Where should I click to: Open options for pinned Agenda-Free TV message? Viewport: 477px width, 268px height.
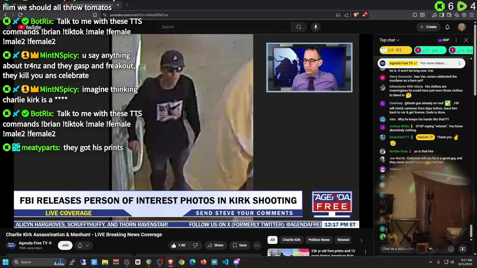click(459, 63)
